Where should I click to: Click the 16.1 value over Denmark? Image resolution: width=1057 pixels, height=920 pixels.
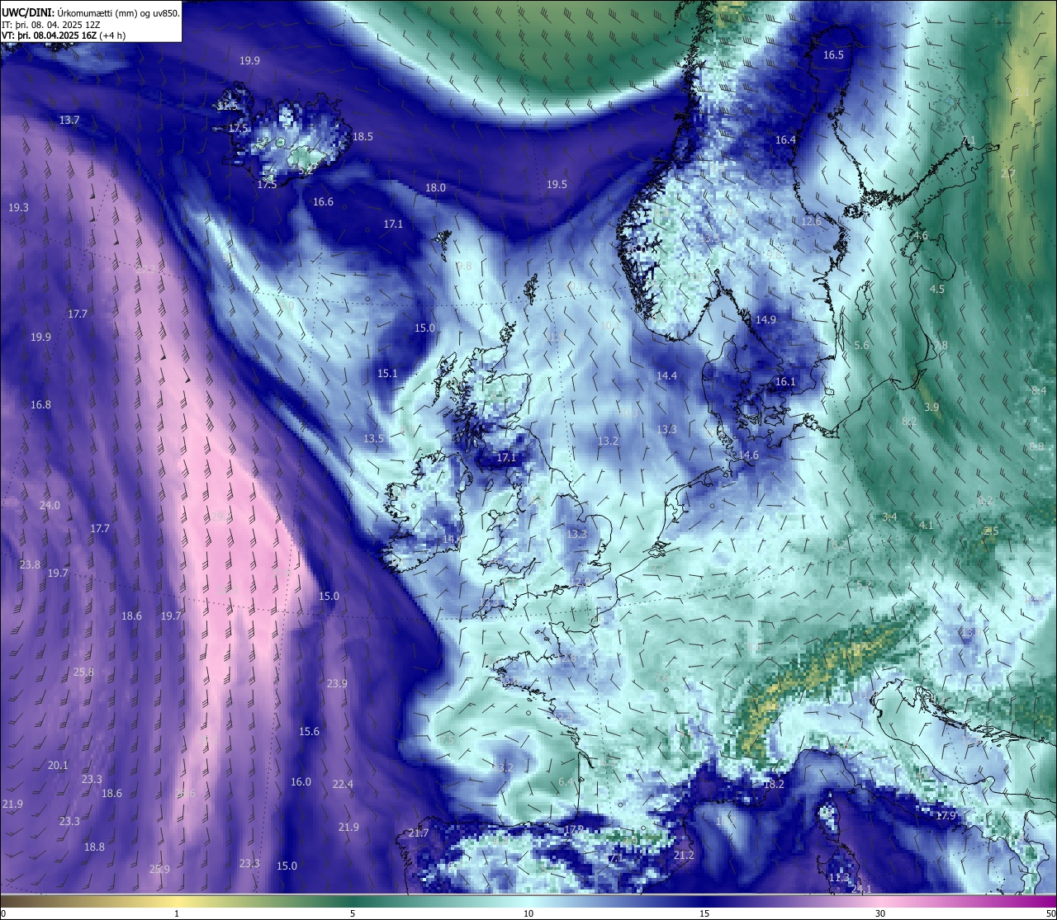coord(785,381)
